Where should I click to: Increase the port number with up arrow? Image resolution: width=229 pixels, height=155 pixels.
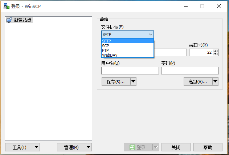click(216, 51)
